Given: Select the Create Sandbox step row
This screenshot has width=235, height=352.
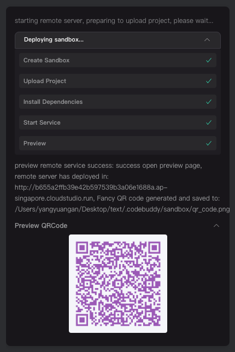Looking at the screenshot, I should pos(117,60).
